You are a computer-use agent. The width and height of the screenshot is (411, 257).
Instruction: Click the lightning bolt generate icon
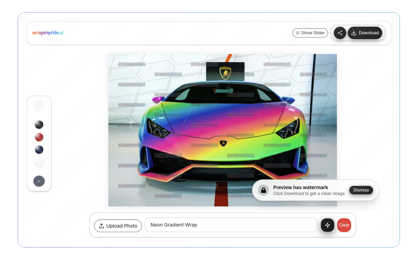[x=327, y=225]
